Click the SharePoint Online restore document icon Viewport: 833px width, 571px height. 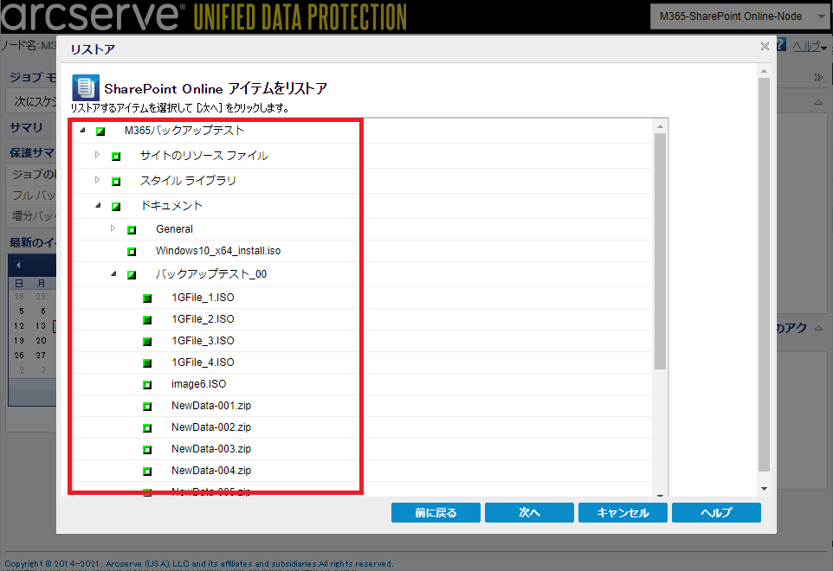[x=86, y=87]
